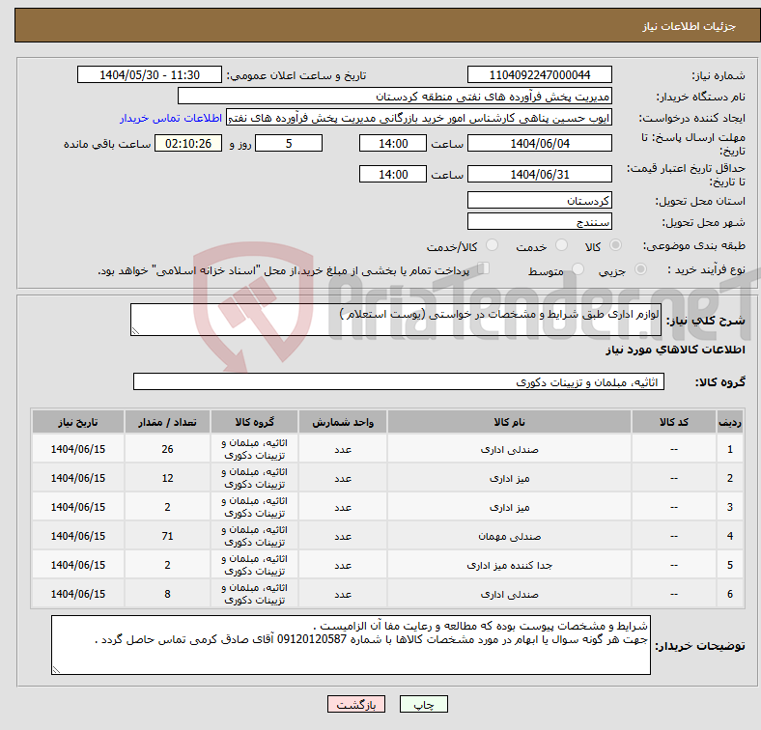
Task: Click the نام کالا column header
Action: (509, 422)
